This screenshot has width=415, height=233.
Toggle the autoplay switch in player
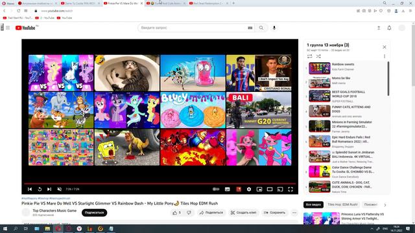point(216,189)
